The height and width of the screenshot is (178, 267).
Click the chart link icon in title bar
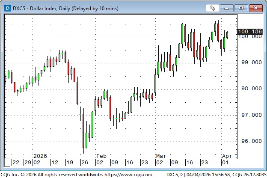pyautogui.click(x=213, y=8)
